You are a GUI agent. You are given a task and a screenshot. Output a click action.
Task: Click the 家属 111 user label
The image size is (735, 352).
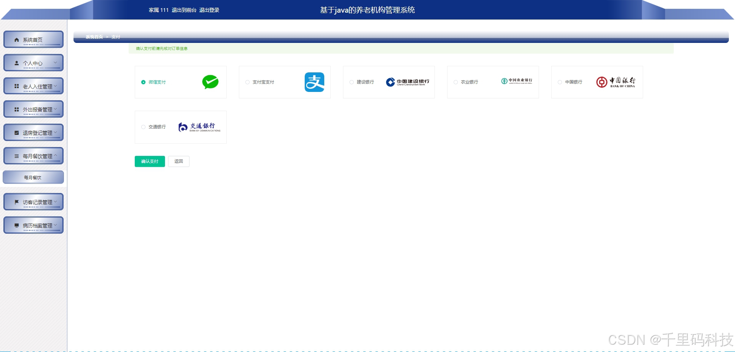(x=158, y=10)
